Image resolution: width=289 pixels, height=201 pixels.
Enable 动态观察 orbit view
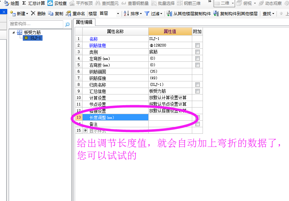pyautogui.click(x=270, y=3)
